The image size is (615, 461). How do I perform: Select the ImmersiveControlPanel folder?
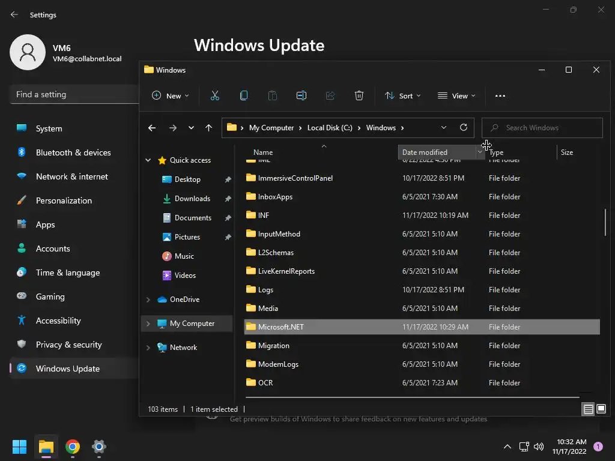422,178
